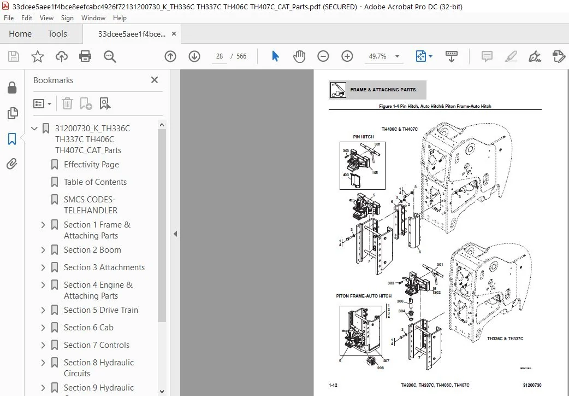Open the SMCS CODES-TELEHANDLER bookmark
Screen dimensions: 569x396
pos(90,205)
